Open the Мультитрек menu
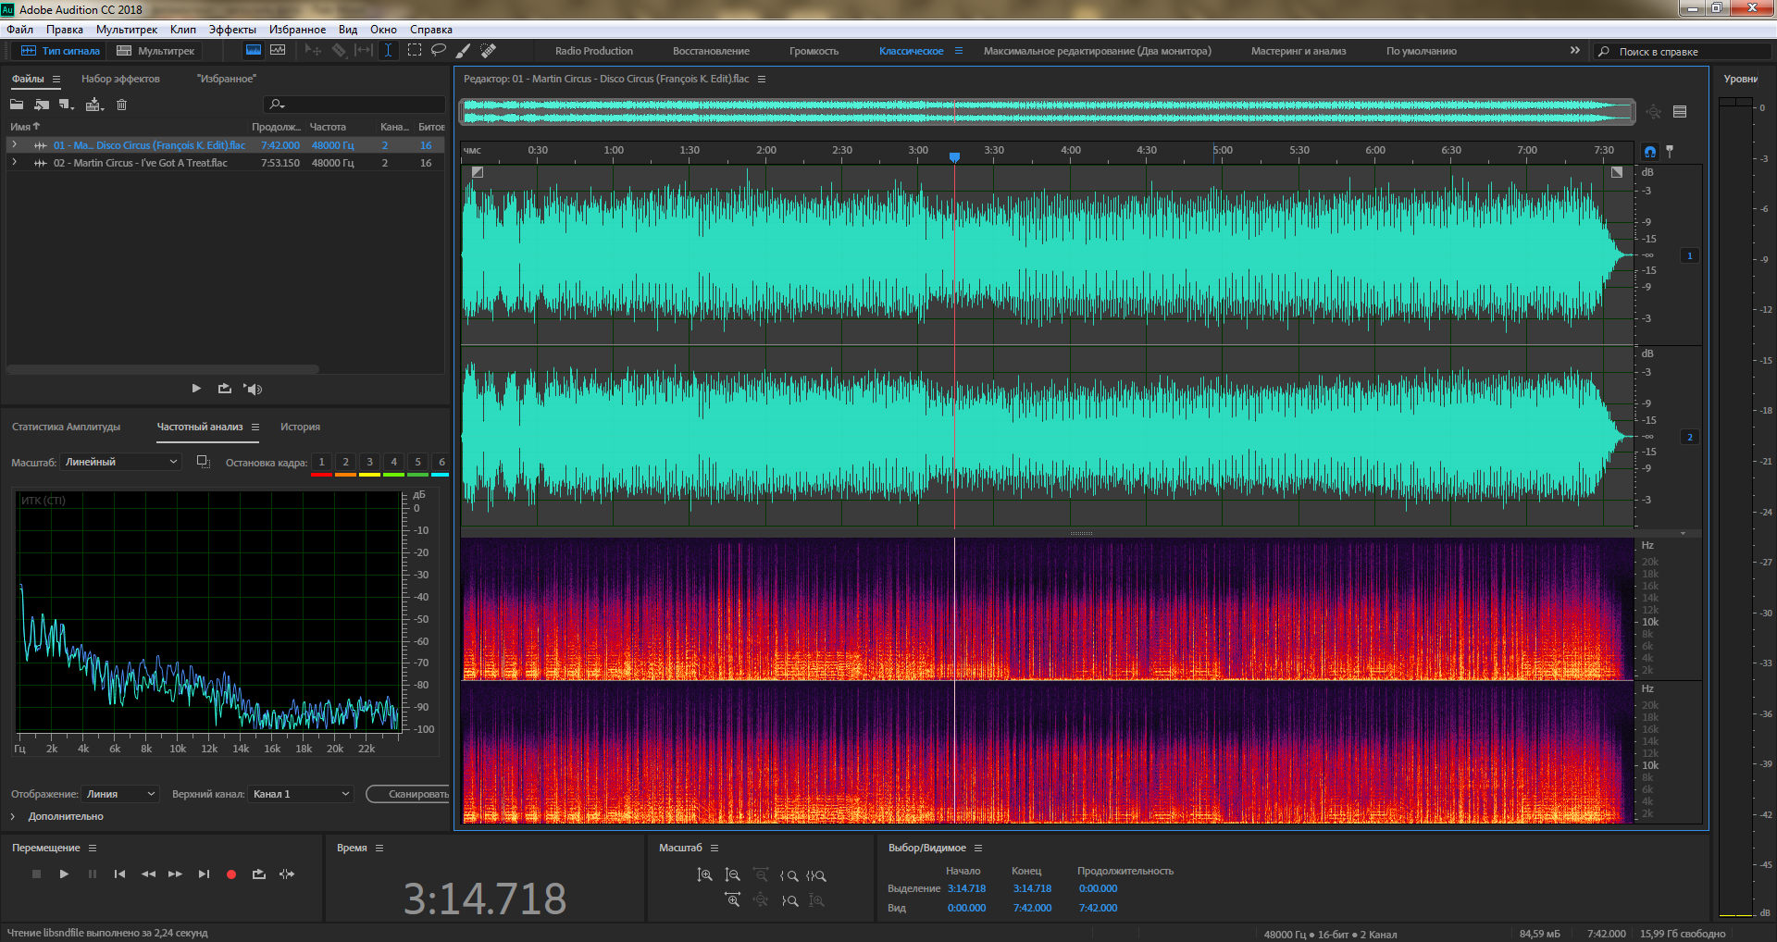 127,30
